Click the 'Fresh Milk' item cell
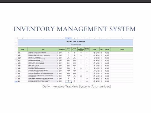The image size is (151, 113). point(43,52)
